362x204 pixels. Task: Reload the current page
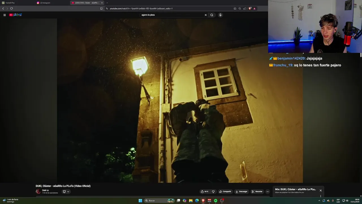(12, 8)
